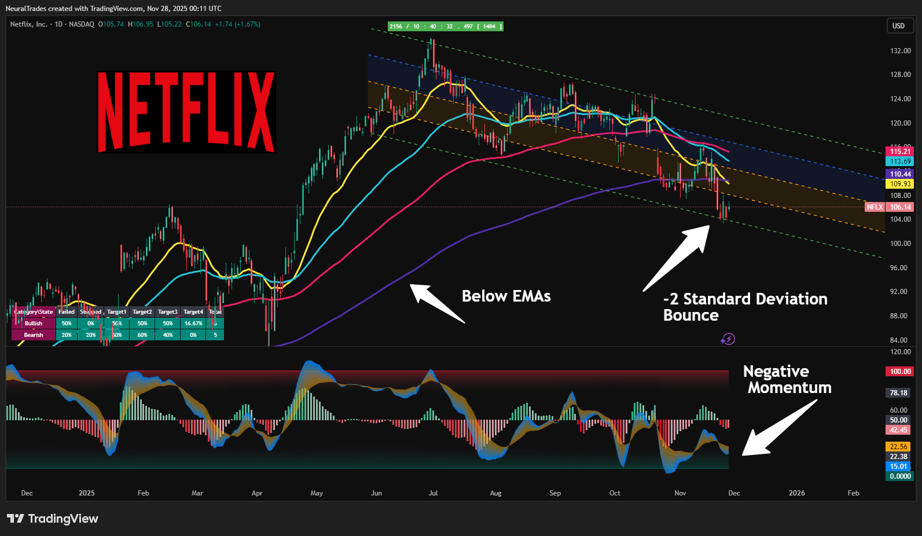Click the Bullish row label
Image resolution: width=922 pixels, height=536 pixels.
point(34,324)
